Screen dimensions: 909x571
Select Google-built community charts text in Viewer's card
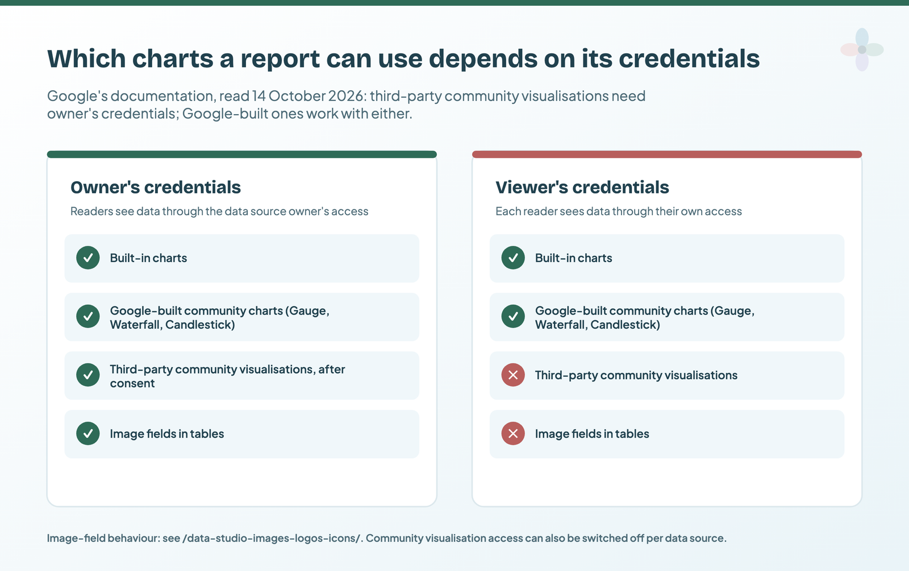(x=645, y=317)
